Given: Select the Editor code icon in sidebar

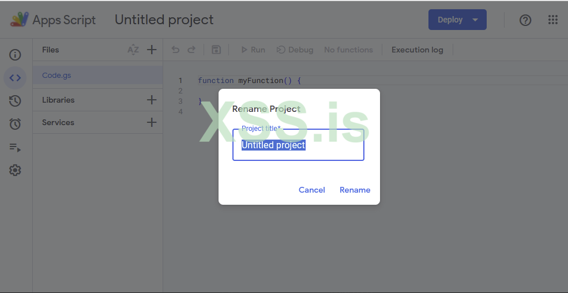Looking at the screenshot, I should [15, 77].
